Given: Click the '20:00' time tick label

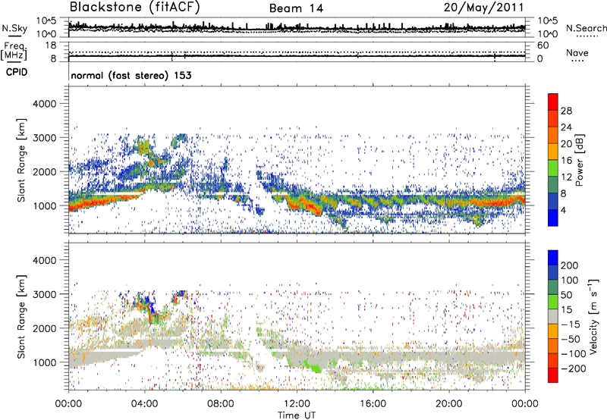Looking at the screenshot, I should 448,404.
